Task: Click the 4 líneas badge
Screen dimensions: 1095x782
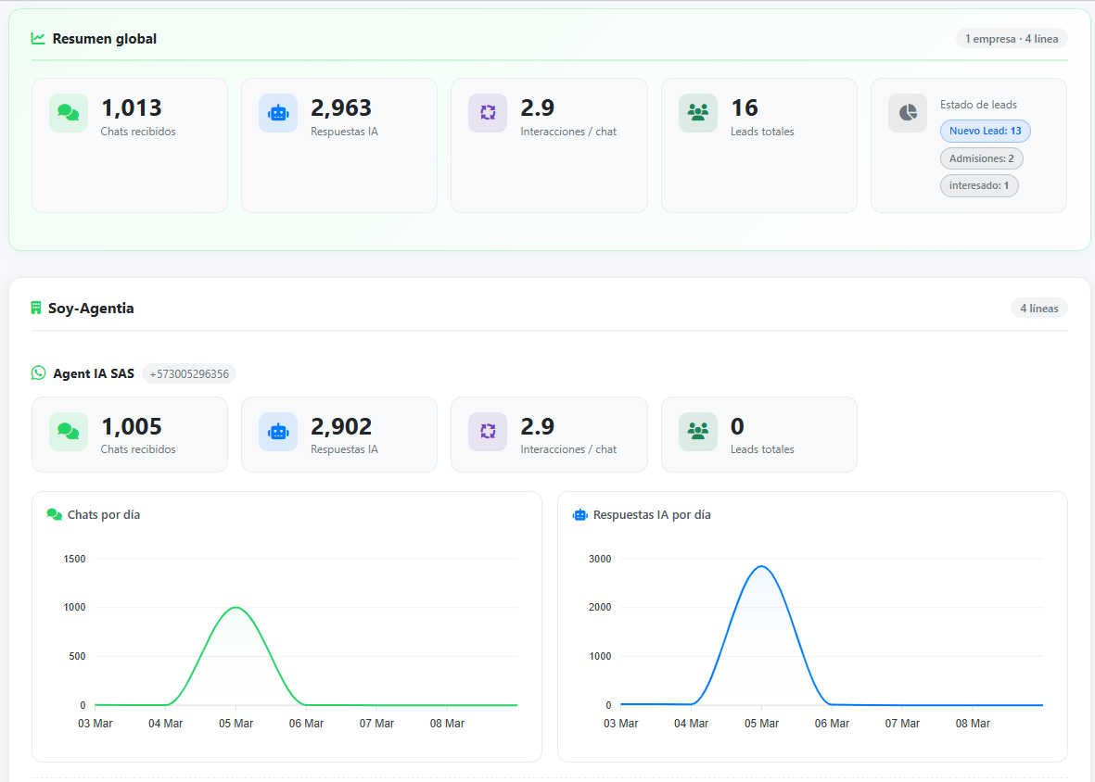Action: pos(1038,309)
